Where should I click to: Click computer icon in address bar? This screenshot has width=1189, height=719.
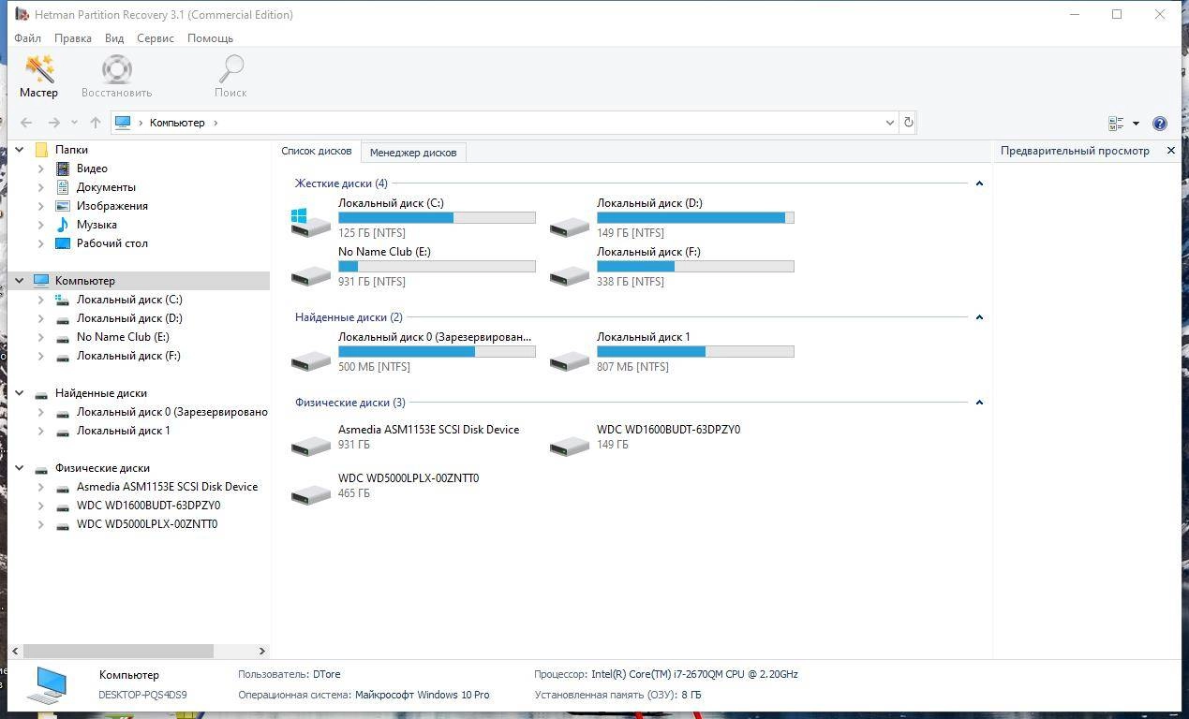point(123,123)
